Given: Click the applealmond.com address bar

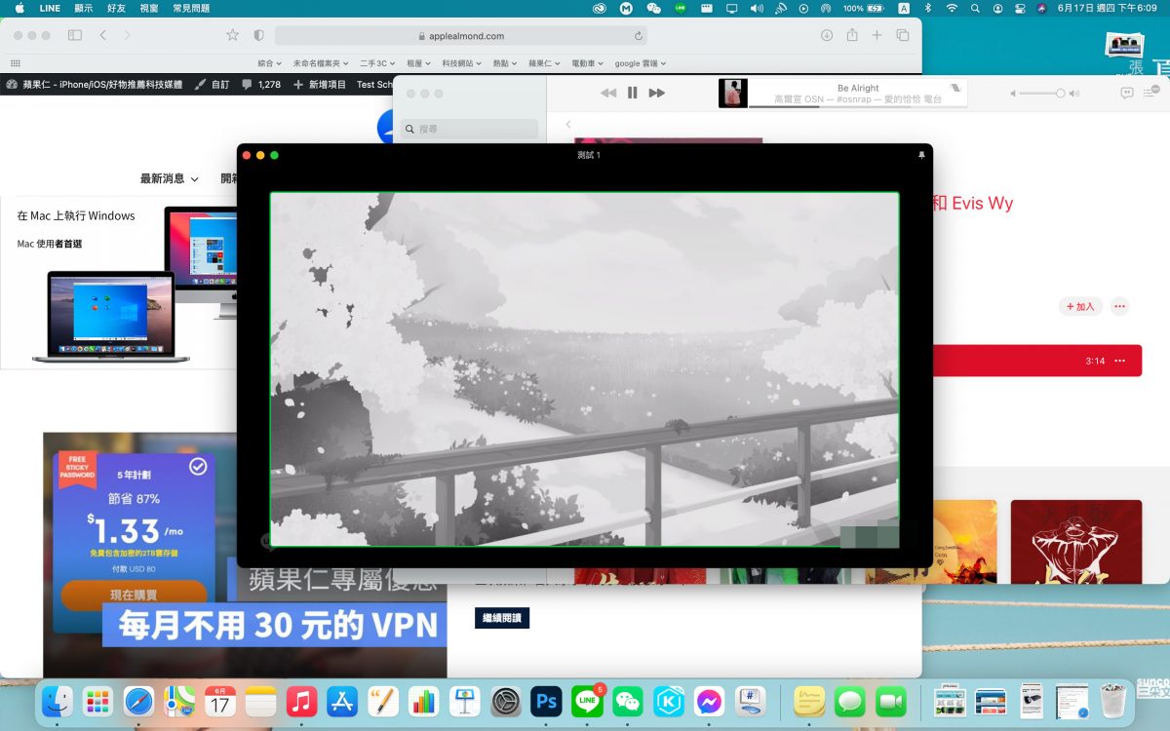Looking at the screenshot, I should pos(461,35).
